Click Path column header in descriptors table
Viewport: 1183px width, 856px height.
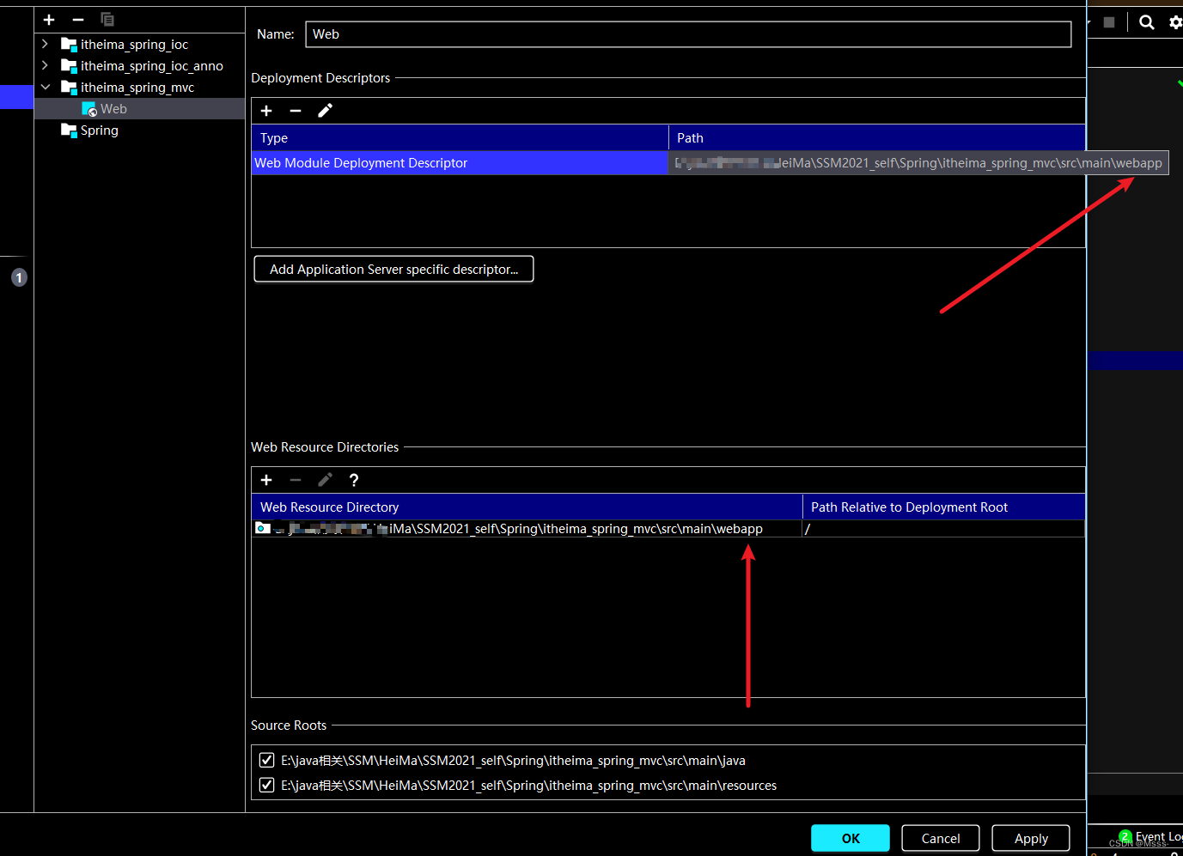877,137
